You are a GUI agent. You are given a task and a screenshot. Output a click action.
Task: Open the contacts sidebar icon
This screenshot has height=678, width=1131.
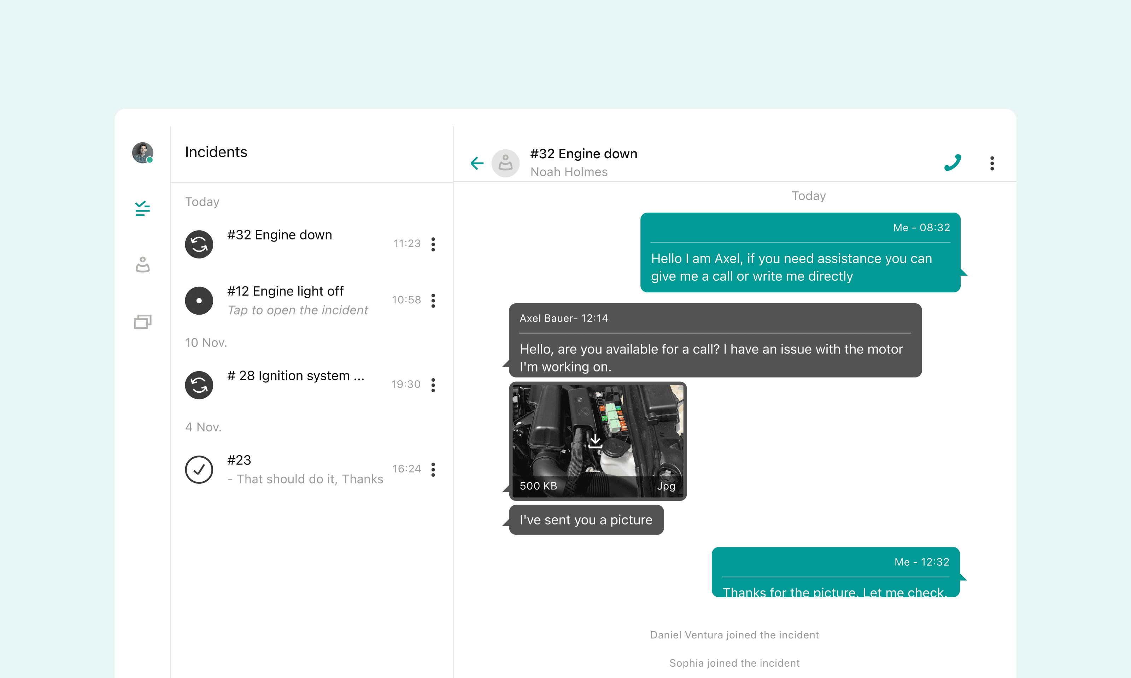(142, 264)
